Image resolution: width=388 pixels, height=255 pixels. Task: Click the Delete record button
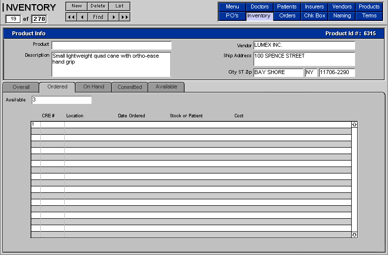[98, 6]
